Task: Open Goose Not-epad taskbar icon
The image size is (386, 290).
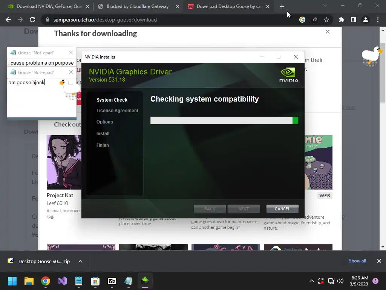Action: point(129,281)
